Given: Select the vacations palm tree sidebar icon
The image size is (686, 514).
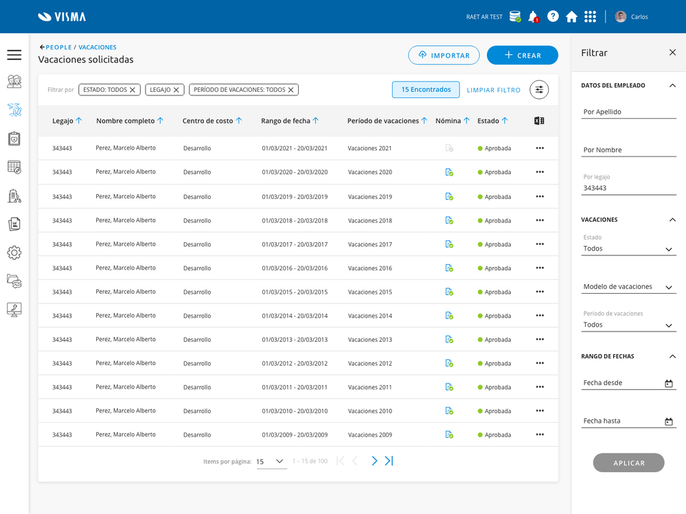Looking at the screenshot, I should 14,110.
